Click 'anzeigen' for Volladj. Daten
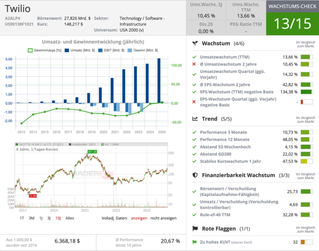Viewport: 319px width, 251px height. point(139,218)
